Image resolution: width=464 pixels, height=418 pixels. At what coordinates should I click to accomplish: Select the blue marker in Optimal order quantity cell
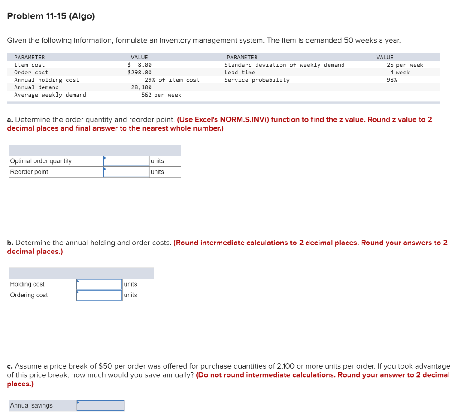[x=105, y=158]
